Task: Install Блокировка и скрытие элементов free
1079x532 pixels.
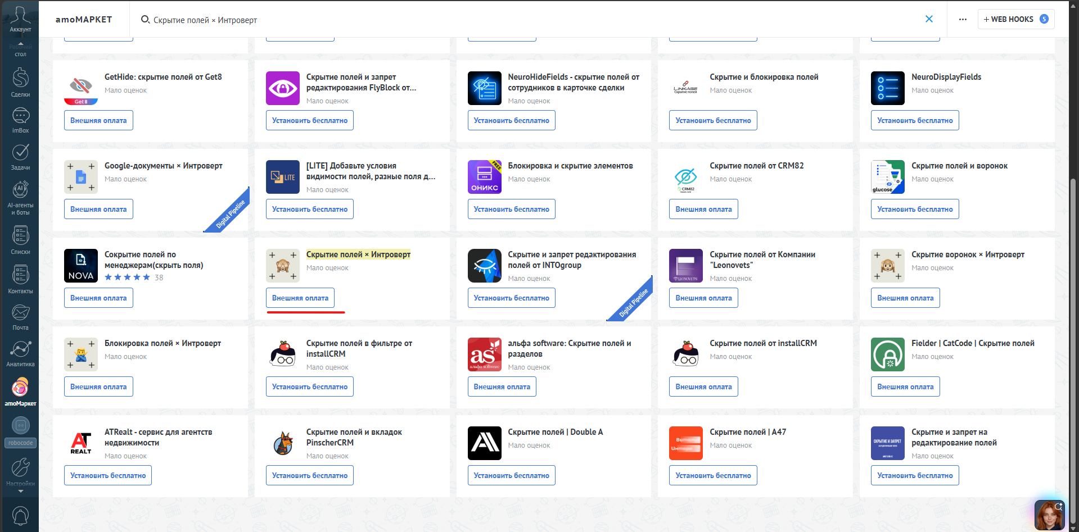Action: 511,209
